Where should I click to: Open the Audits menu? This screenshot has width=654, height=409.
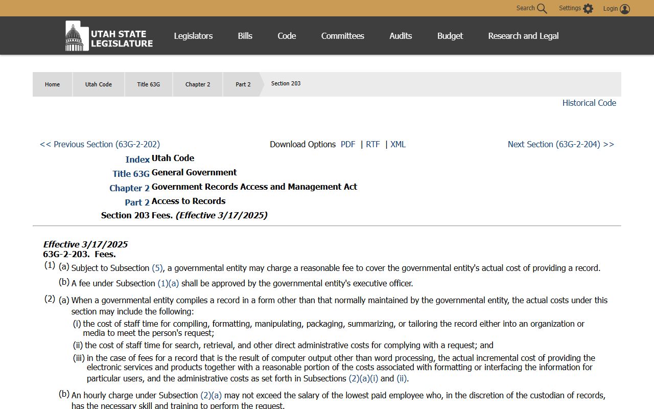coord(401,36)
